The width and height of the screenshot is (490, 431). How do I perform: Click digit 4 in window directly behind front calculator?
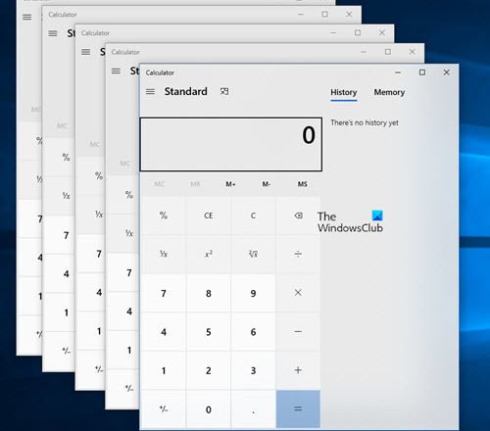coord(129,311)
